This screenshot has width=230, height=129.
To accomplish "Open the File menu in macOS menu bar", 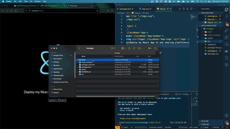I will tap(15, 1).
